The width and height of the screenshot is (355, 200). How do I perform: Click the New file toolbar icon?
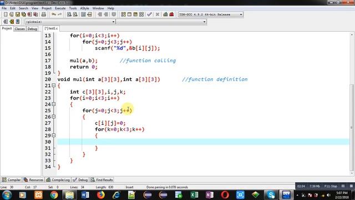[6, 14]
